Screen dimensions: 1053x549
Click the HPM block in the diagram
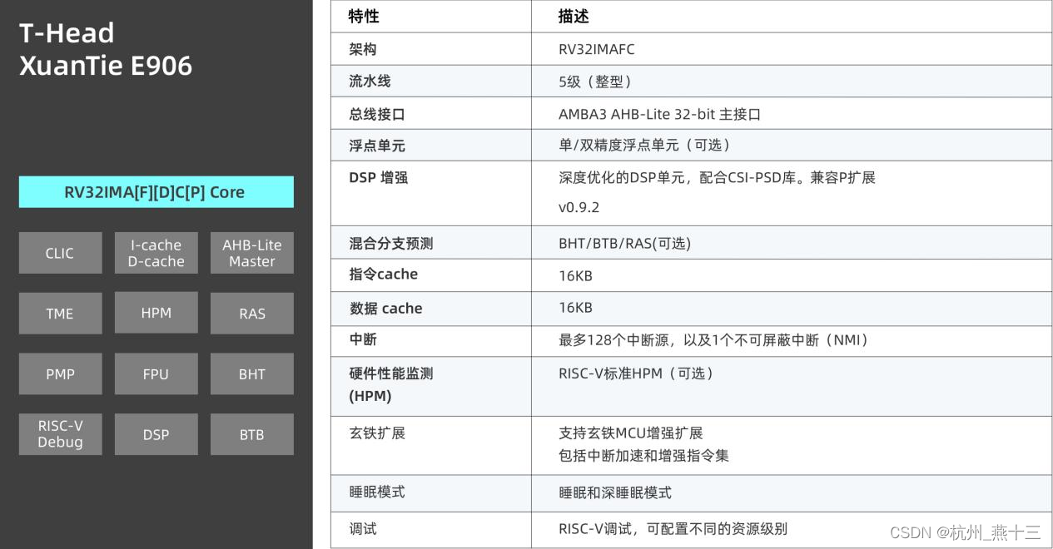coord(156,313)
